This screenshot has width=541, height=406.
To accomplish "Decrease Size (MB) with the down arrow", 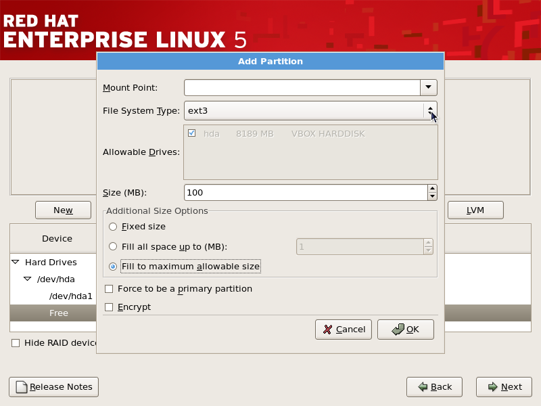I will [432, 196].
